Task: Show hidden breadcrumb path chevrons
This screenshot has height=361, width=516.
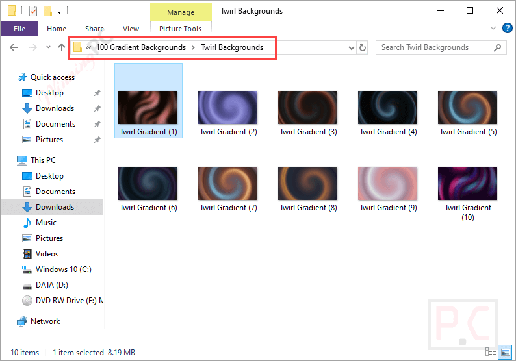Action: tap(88, 47)
